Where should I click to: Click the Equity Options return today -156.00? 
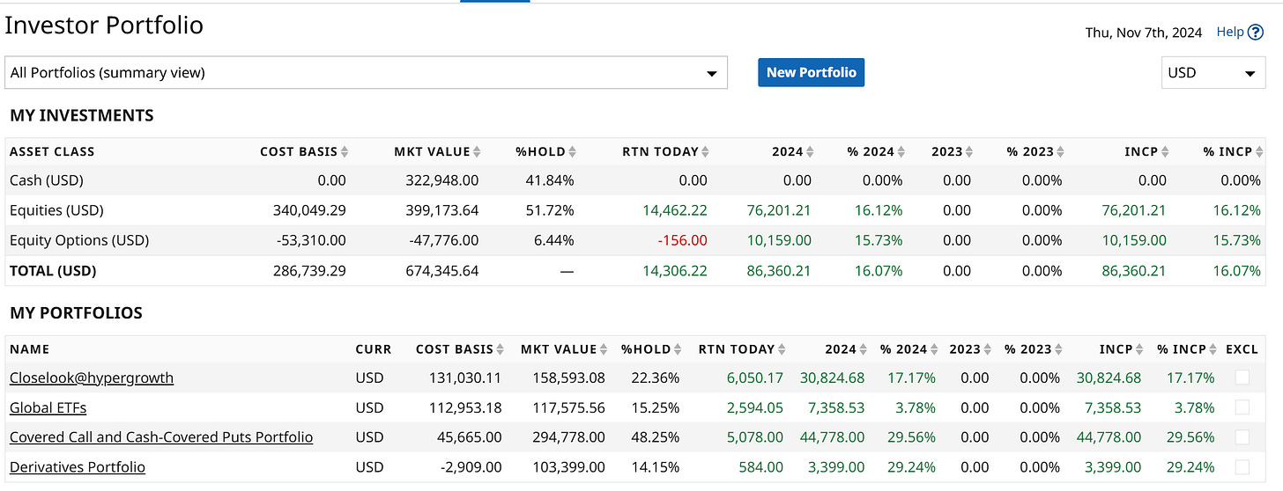pos(684,240)
